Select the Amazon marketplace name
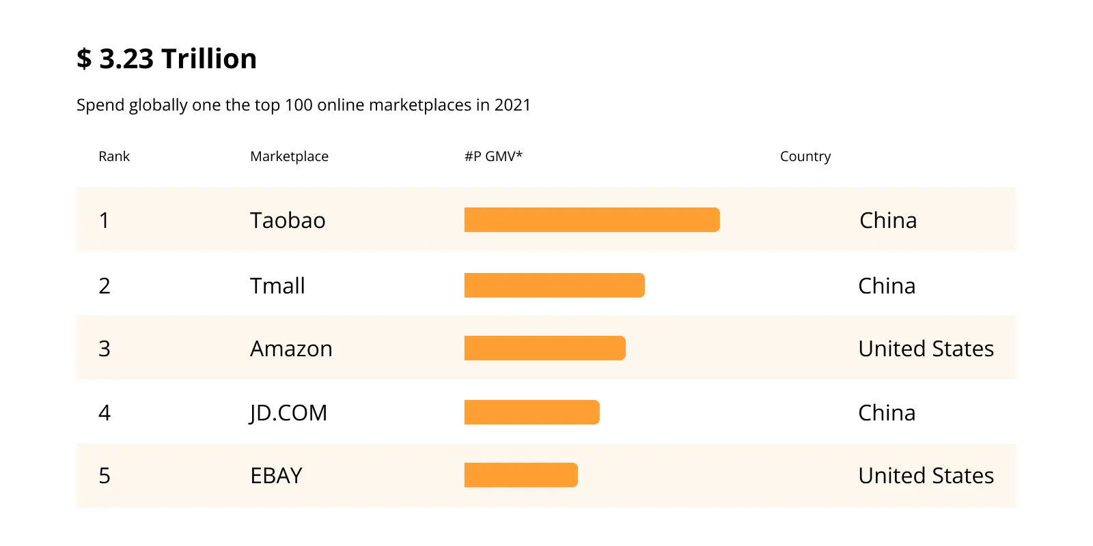Screen dimensions: 1093x546 (x=291, y=349)
